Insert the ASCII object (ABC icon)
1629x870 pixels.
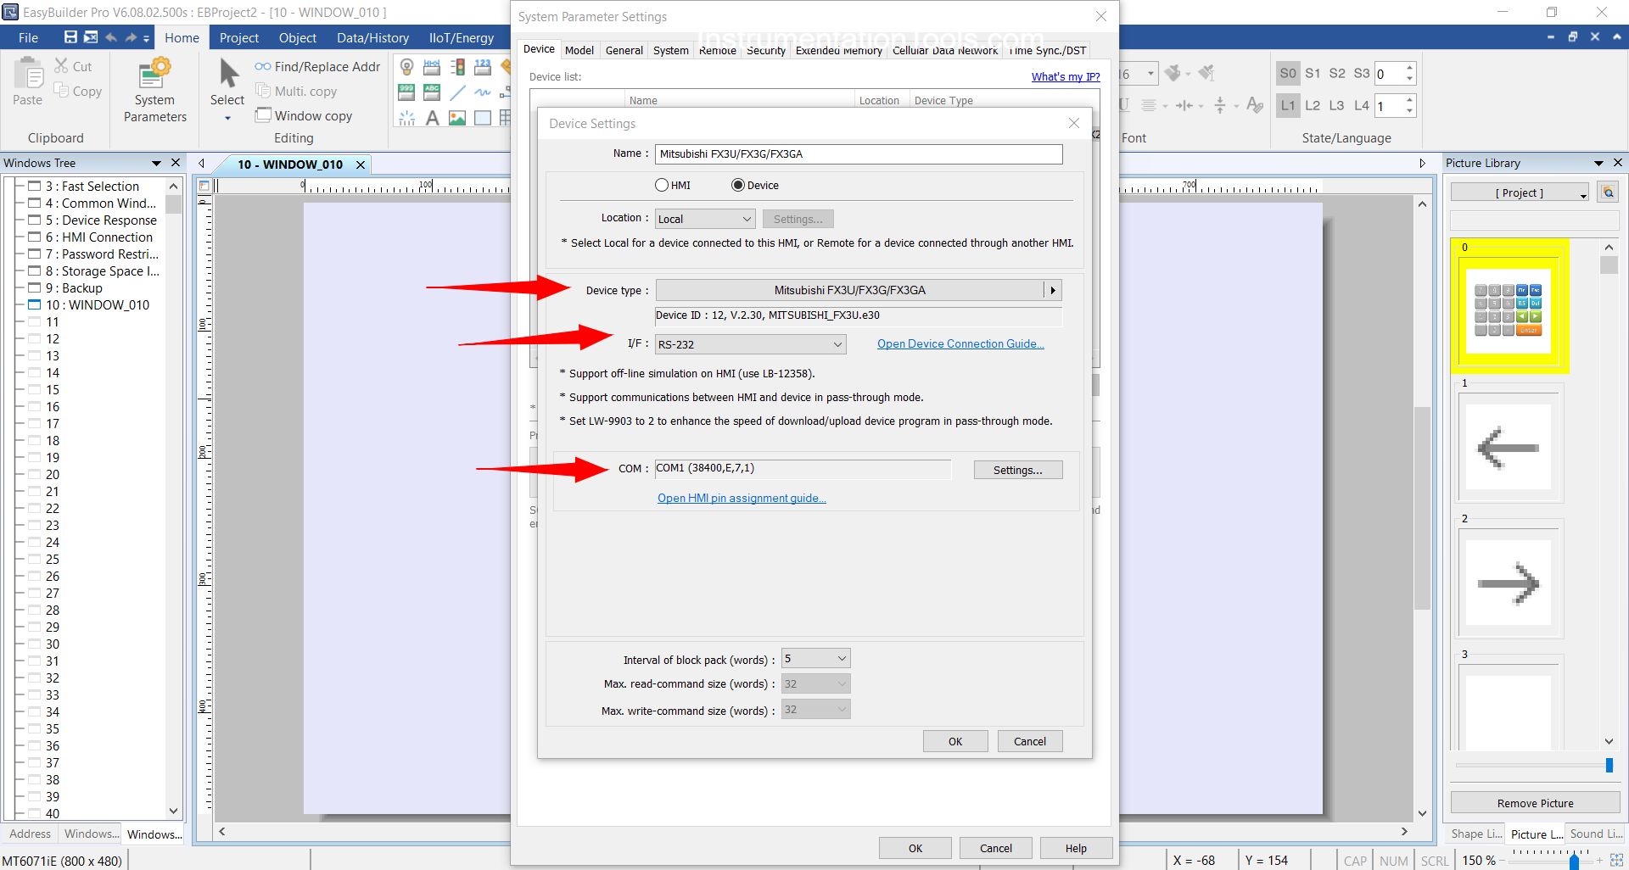pos(432,92)
